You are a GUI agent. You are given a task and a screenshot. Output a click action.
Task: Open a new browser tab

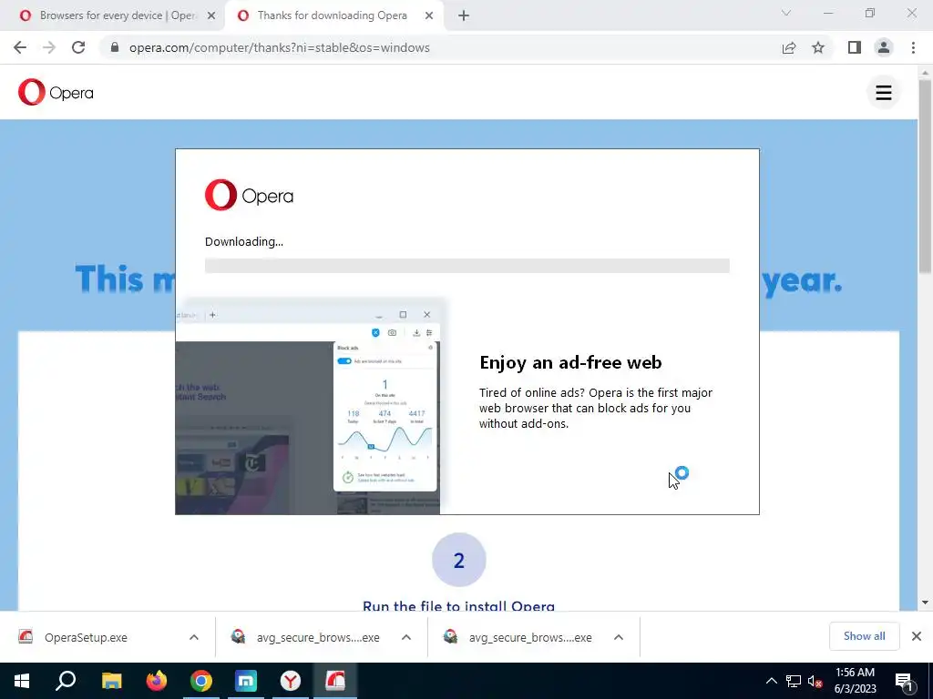coord(464,16)
